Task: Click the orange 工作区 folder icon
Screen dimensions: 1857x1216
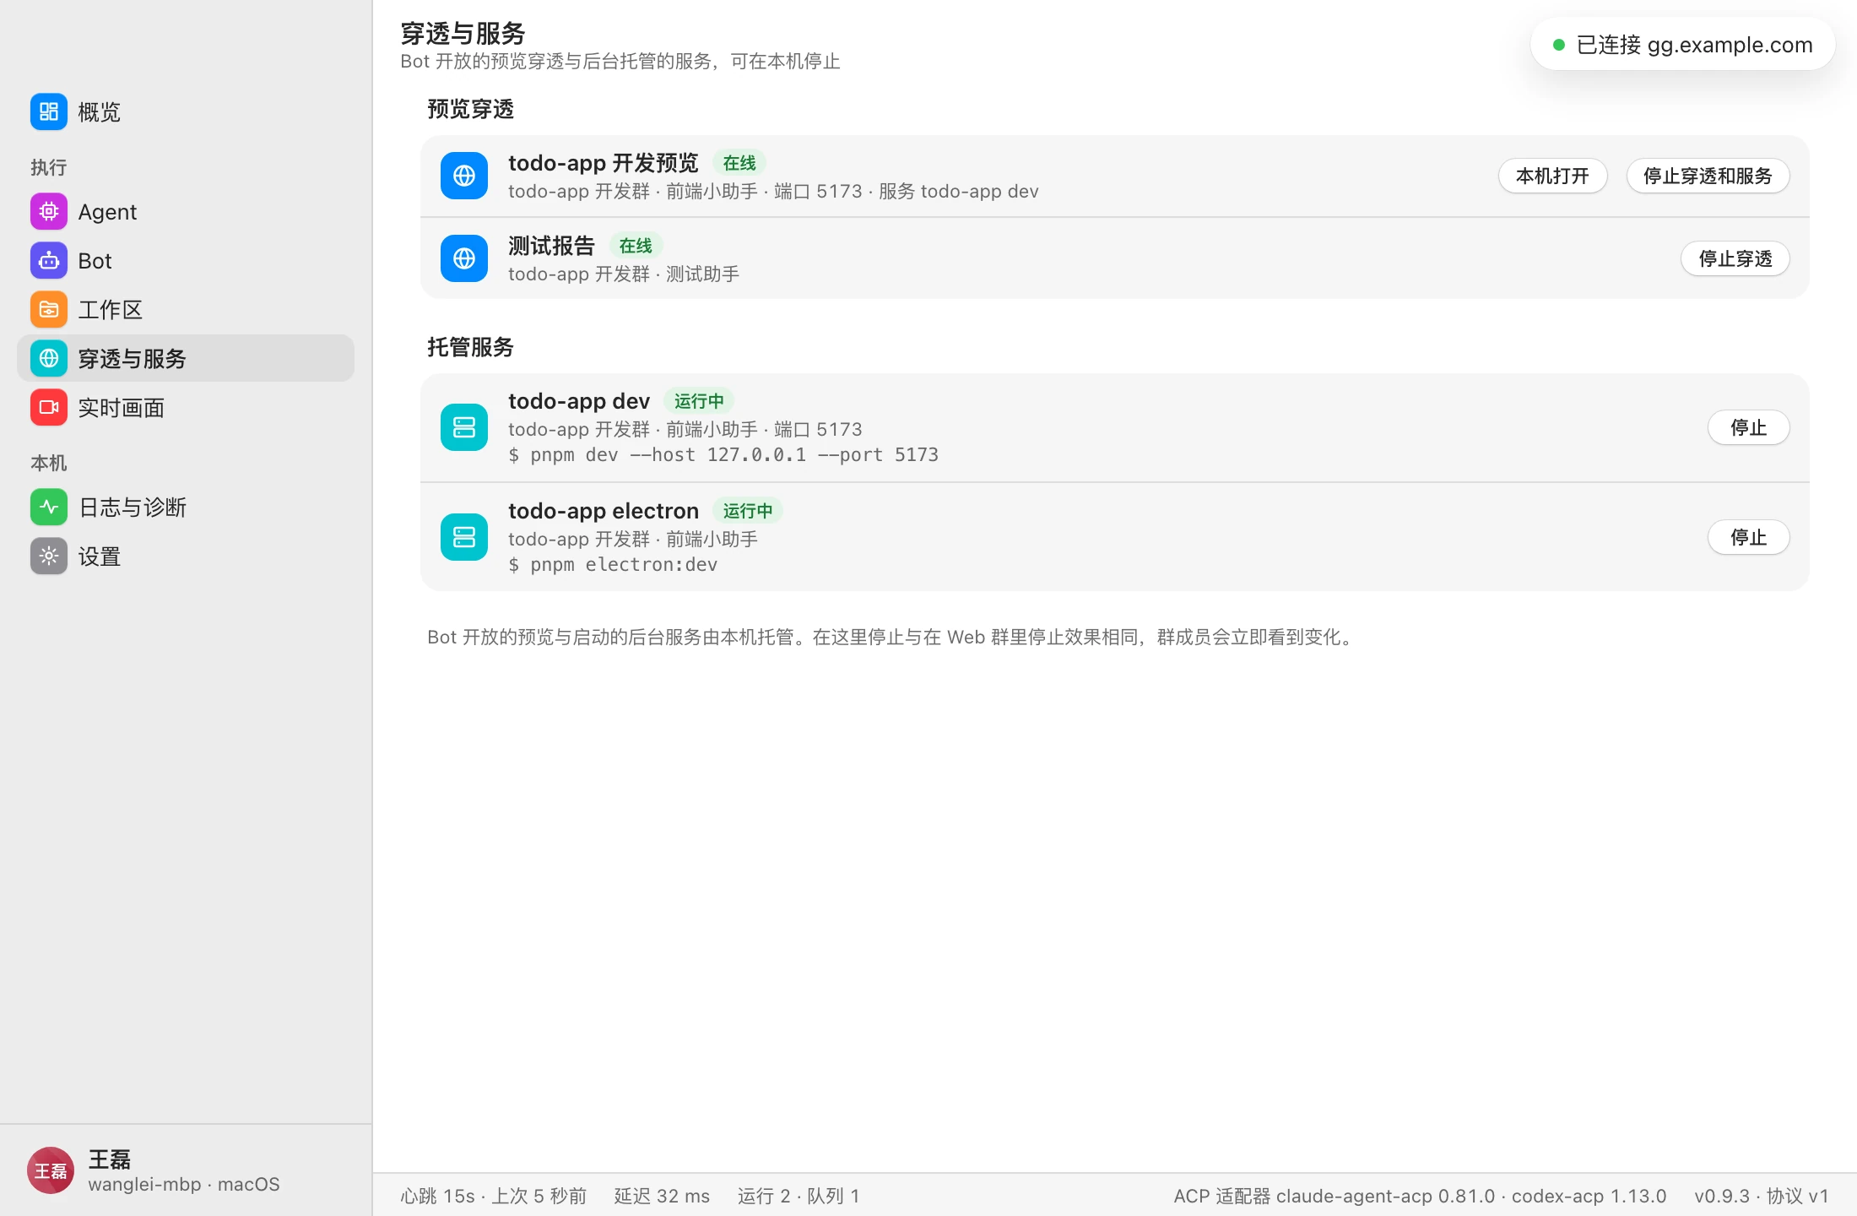Action: 49,309
